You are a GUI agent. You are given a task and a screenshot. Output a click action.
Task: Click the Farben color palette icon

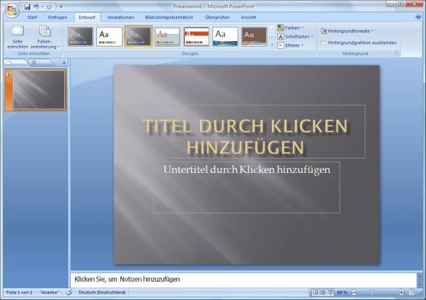tap(281, 28)
